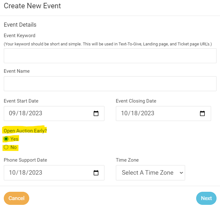The height and width of the screenshot is (208, 220).
Task: Select the month in Phone Support Date
Action: click(x=12, y=173)
